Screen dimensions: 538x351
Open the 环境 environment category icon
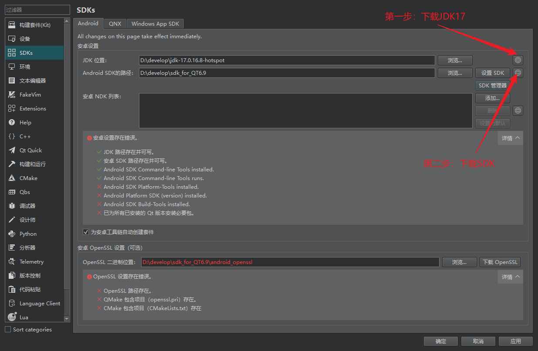coord(12,67)
